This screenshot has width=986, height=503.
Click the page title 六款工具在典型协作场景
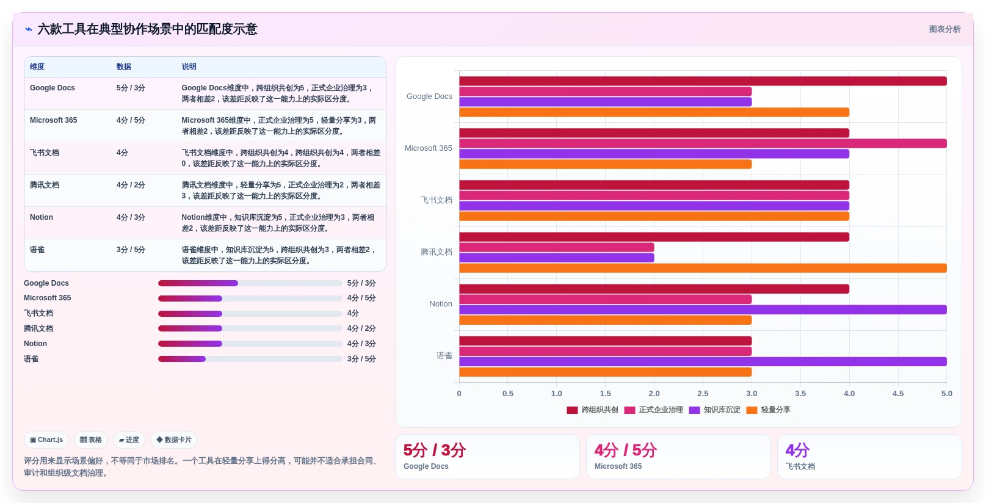[x=147, y=29]
